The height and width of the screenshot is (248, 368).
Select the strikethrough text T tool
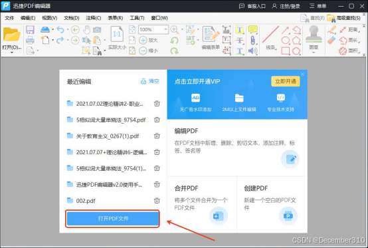click(x=240, y=40)
